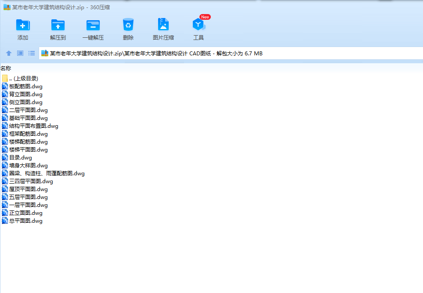The image size is (423, 293).
Task: Select file 五层平面图.dwg
Action: tap(25, 197)
